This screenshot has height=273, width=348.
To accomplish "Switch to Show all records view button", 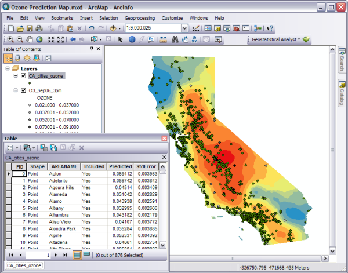I will pyautogui.click(x=77, y=255).
